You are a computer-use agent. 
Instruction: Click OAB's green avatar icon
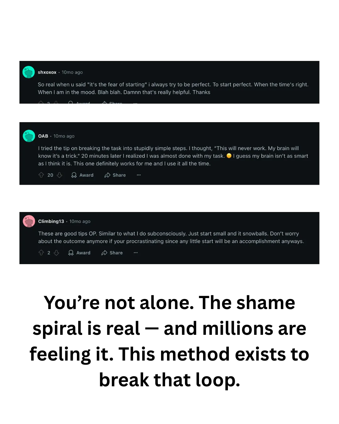tap(29, 136)
